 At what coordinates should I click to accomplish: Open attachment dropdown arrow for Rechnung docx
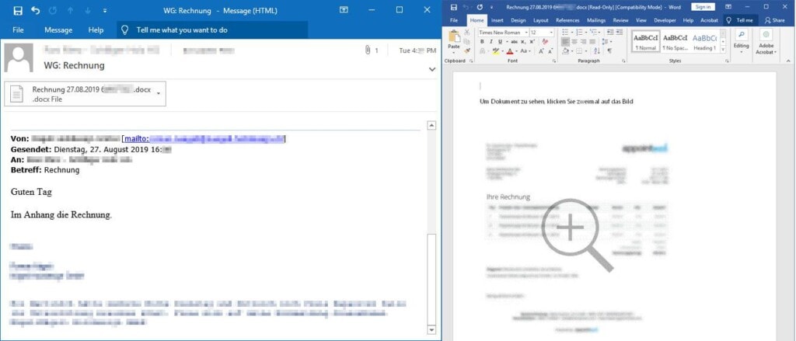coord(159,93)
